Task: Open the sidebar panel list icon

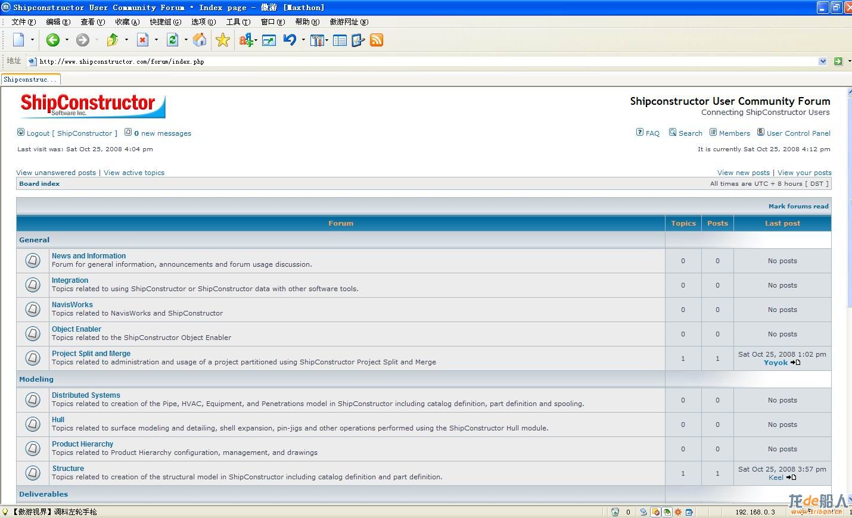Action: pos(340,40)
